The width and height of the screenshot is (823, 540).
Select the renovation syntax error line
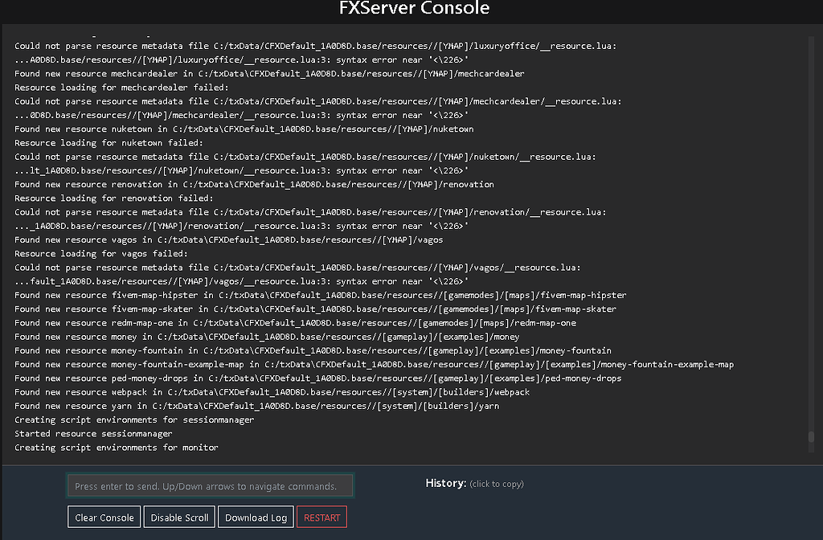coord(241,226)
